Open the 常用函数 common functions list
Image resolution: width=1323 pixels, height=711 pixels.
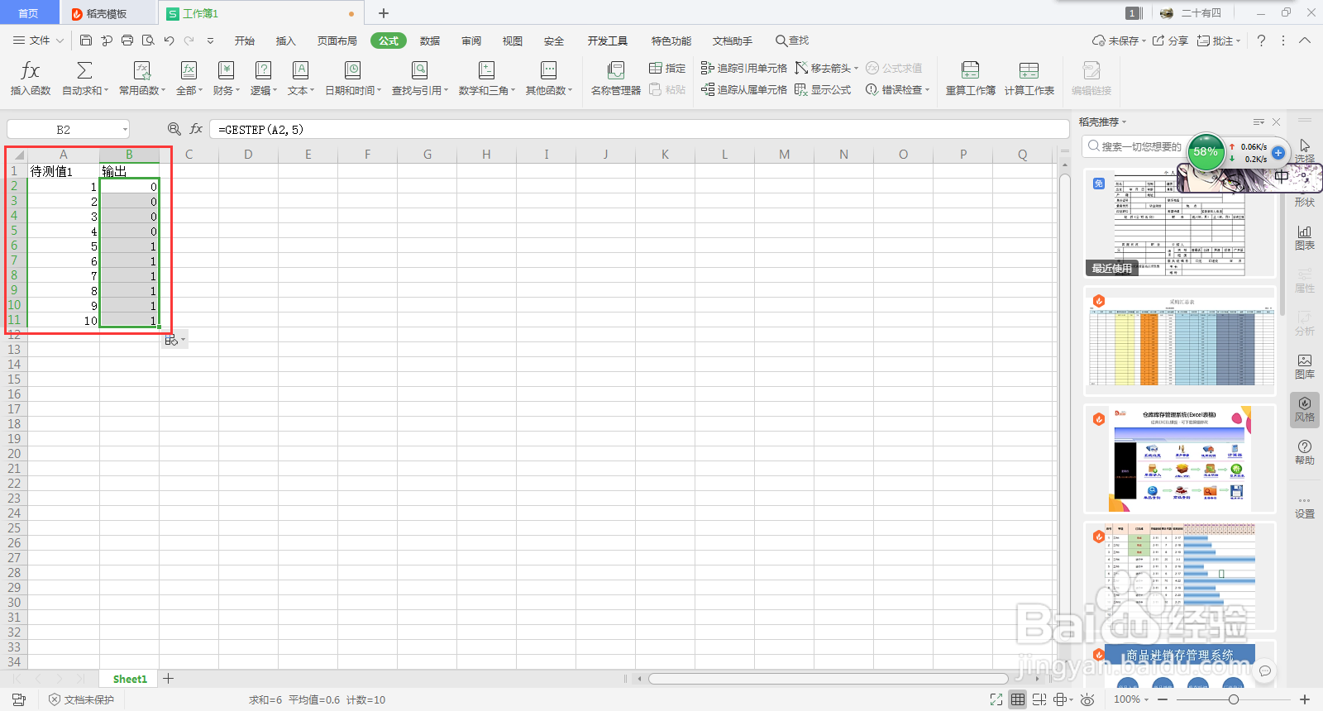(x=142, y=79)
